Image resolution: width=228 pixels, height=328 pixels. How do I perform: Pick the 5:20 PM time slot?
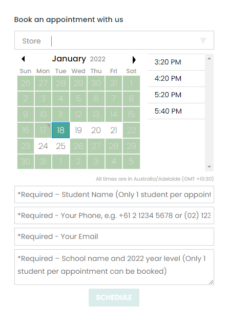[x=176, y=95]
